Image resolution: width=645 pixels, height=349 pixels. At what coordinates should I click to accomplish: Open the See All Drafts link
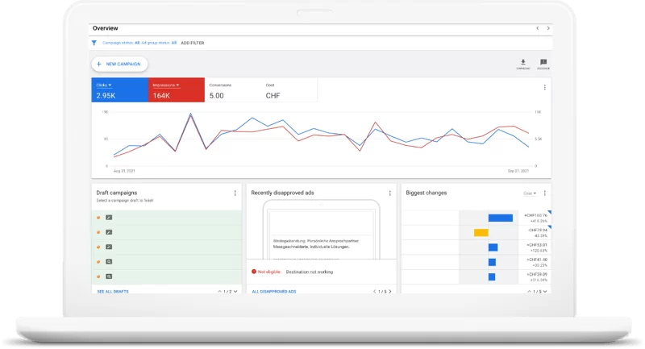pyautogui.click(x=111, y=291)
